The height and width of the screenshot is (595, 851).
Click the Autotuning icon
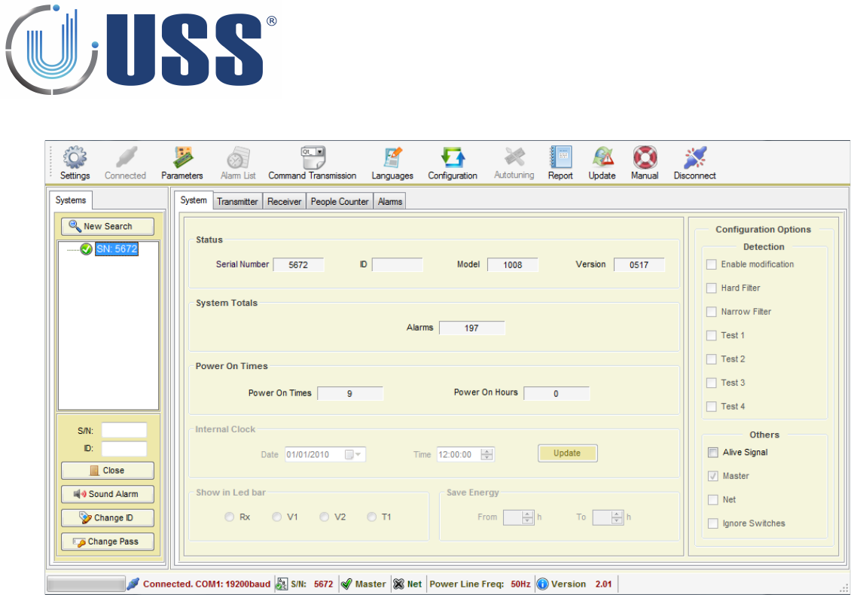click(514, 163)
